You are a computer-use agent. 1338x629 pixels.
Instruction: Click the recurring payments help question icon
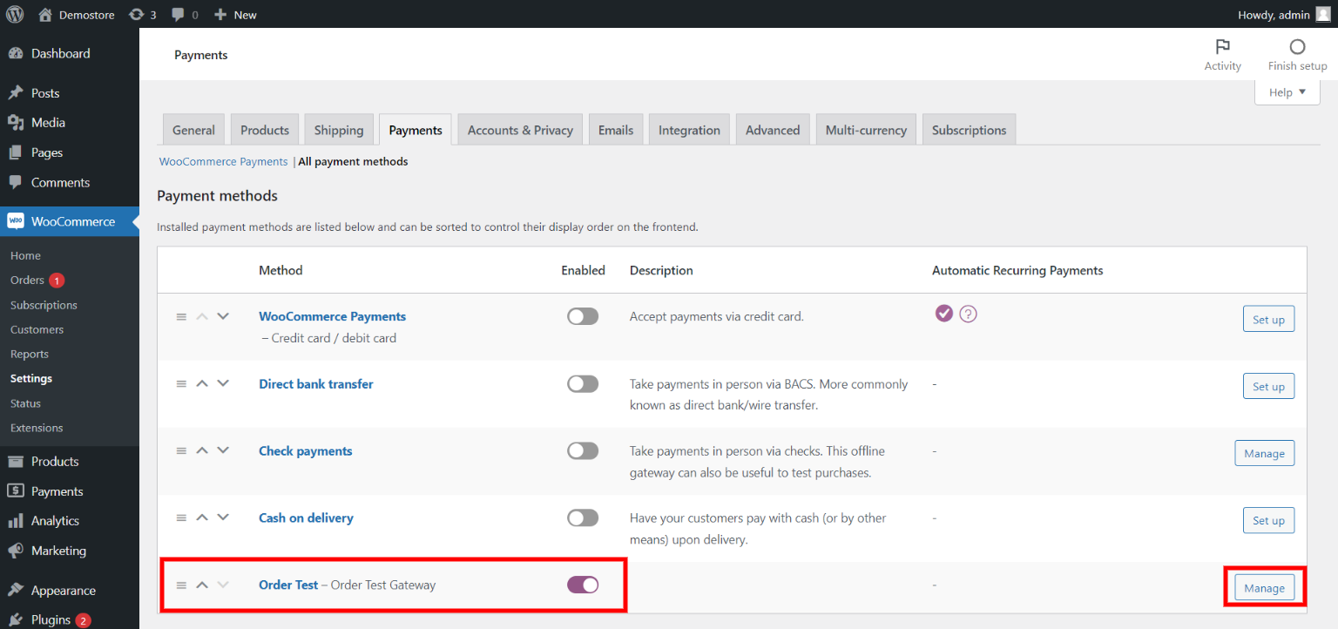968,314
